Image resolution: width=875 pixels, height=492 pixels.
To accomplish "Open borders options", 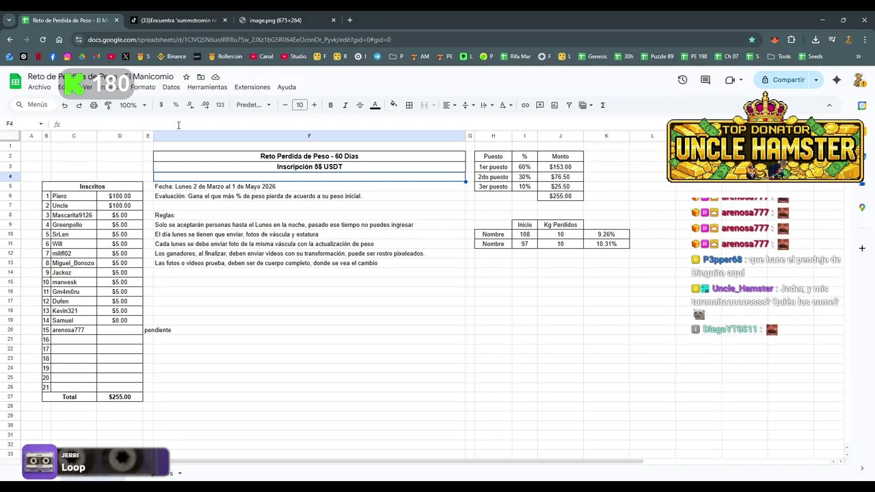I will coord(409,105).
